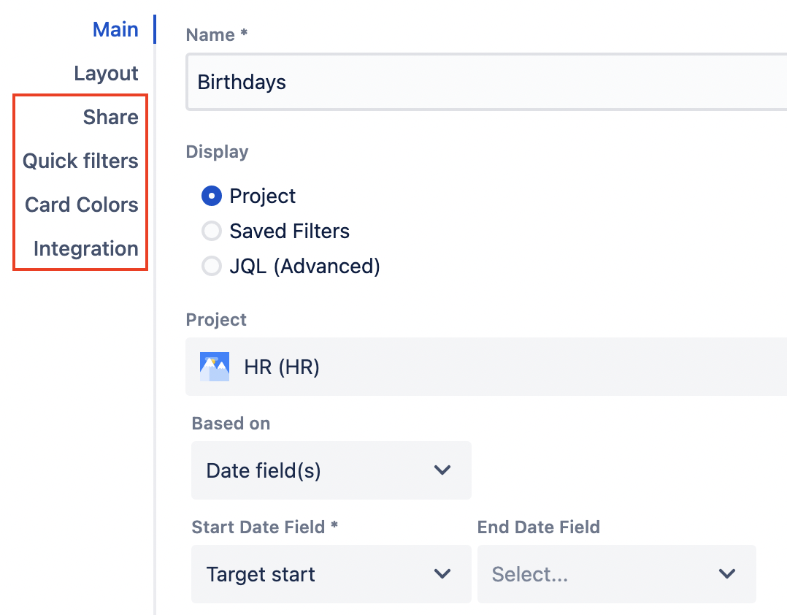Go to the Share settings tab
Viewport: 787px width, 615px height.
click(110, 118)
